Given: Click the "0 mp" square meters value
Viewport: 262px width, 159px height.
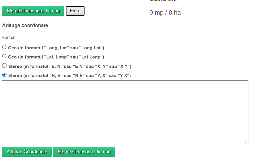Looking at the screenshot, I should click(156, 13).
